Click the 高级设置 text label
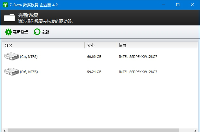Screen dimensions: 200x137 [x=20, y=32]
